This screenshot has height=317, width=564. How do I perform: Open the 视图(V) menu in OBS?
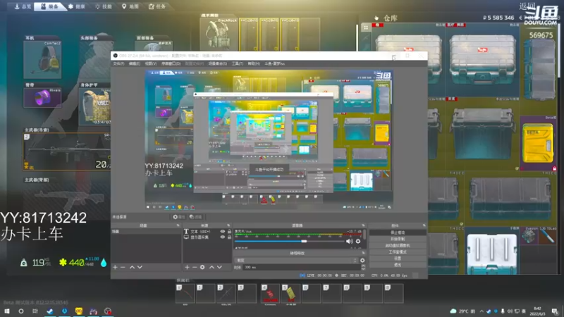(x=151, y=63)
